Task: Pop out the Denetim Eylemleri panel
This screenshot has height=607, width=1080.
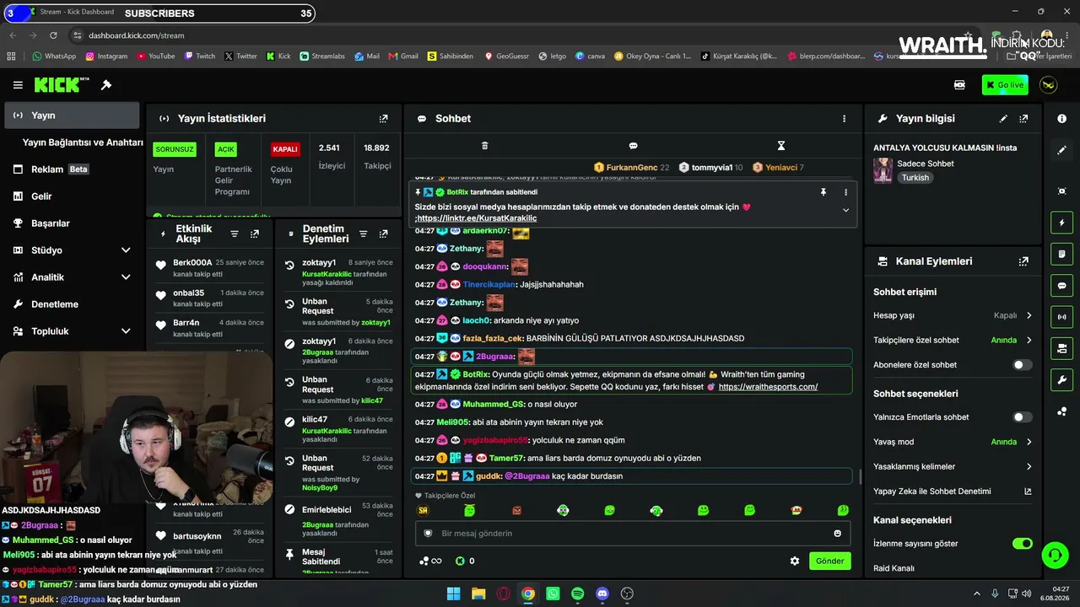Action: [384, 234]
